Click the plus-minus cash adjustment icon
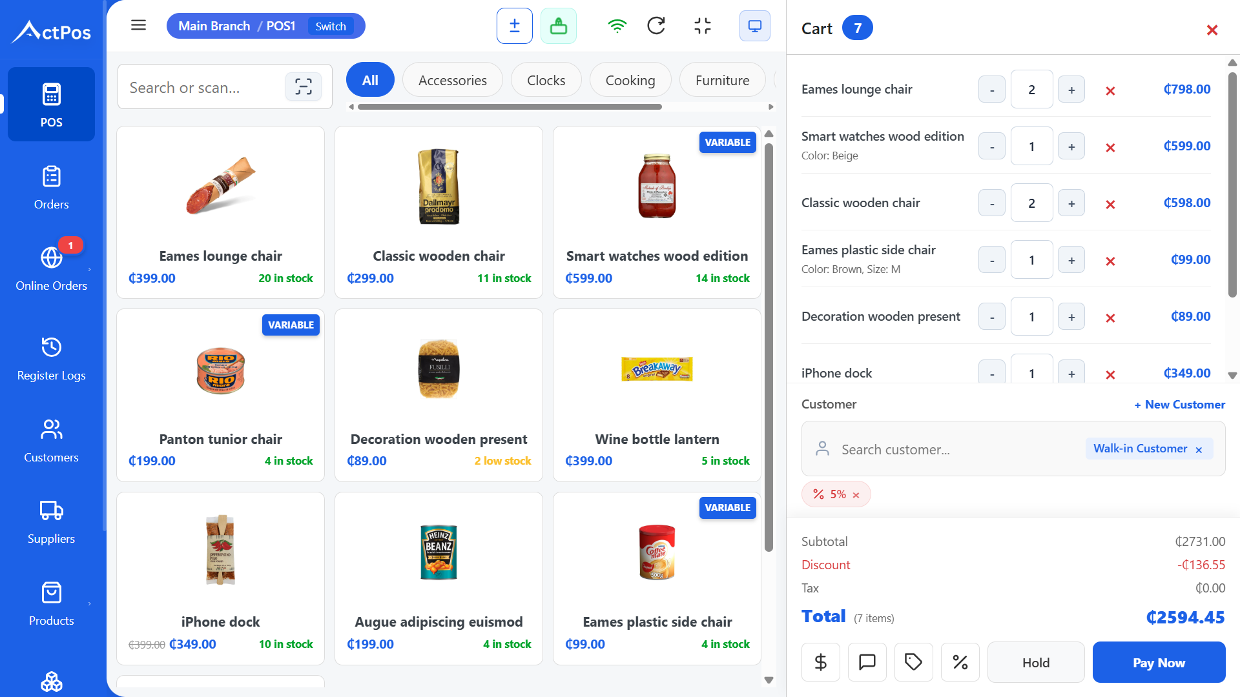The width and height of the screenshot is (1240, 697). click(x=515, y=26)
